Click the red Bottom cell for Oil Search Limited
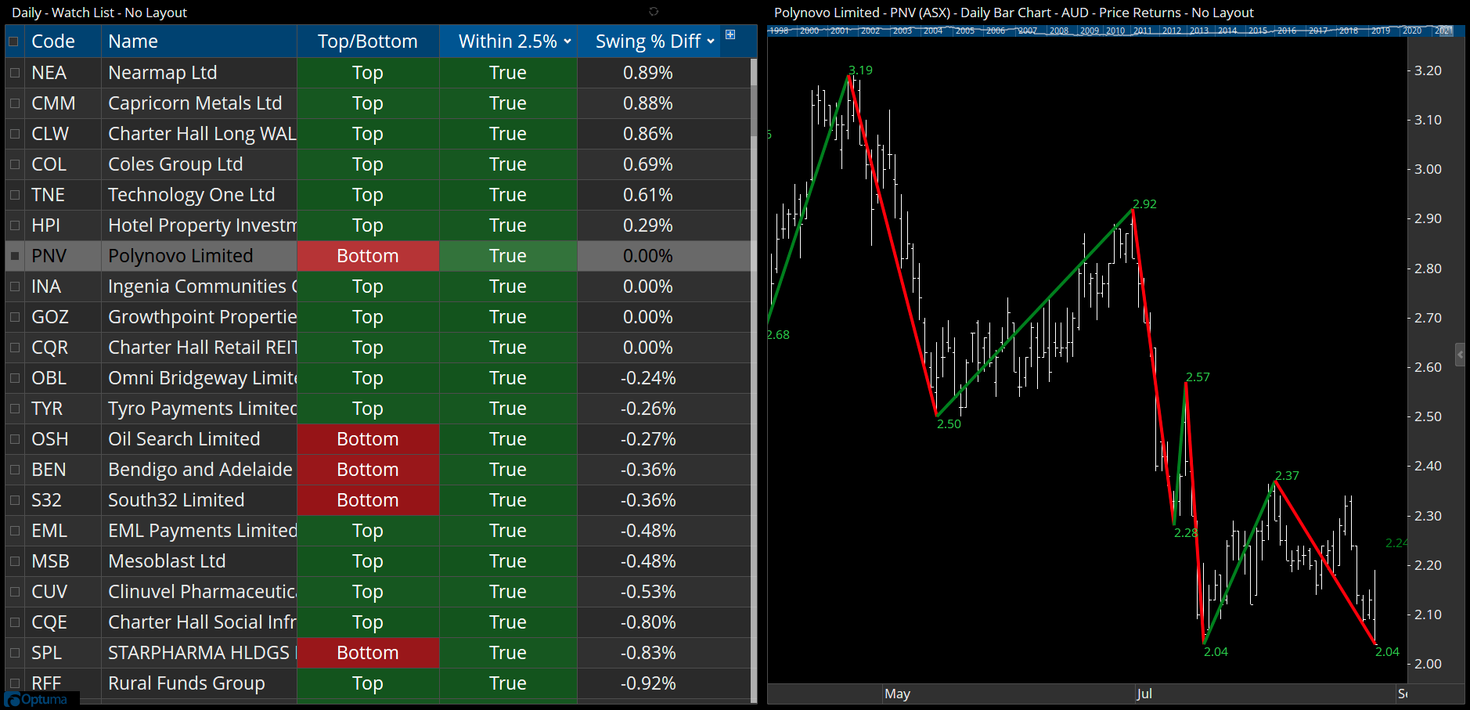 point(368,439)
